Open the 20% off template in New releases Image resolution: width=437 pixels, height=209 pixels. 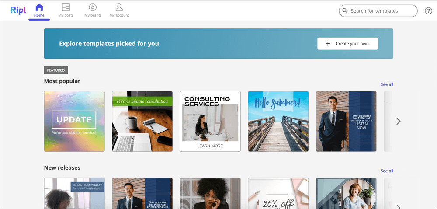point(278,193)
